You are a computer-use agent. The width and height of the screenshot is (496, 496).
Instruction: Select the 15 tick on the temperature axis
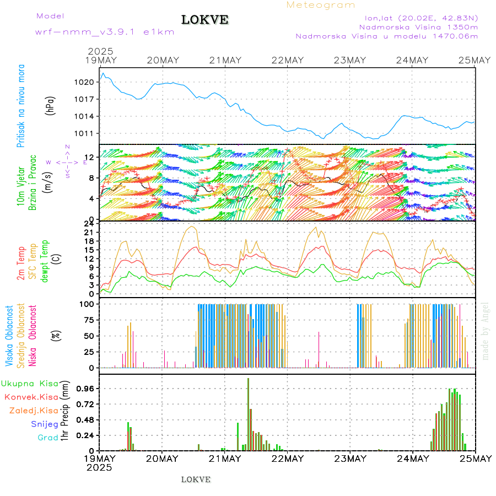[89, 250]
